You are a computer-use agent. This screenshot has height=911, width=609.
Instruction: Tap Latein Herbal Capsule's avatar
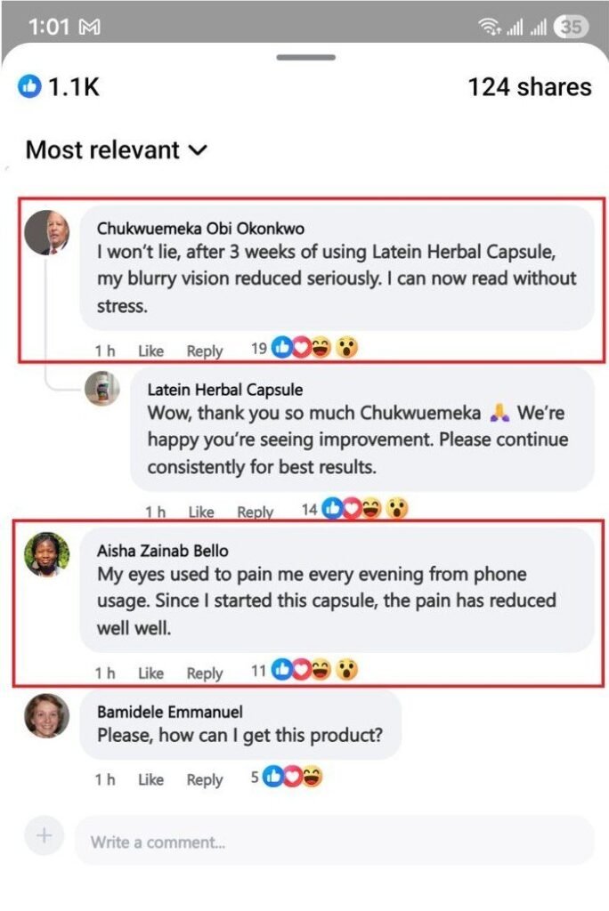coord(102,389)
